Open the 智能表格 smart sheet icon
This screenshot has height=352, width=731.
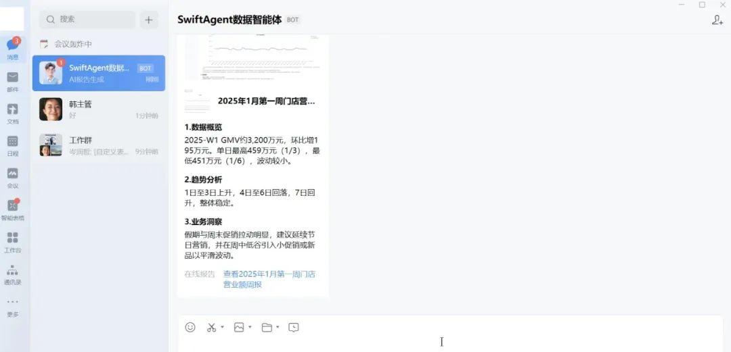13,210
